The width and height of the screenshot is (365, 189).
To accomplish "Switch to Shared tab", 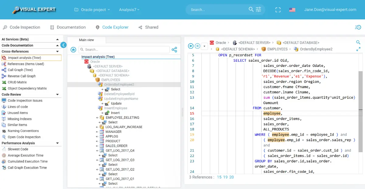I will coord(148,27).
